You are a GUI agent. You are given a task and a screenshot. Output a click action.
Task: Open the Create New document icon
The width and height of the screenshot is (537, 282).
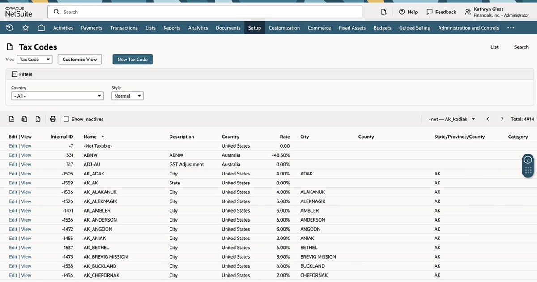coord(384,12)
